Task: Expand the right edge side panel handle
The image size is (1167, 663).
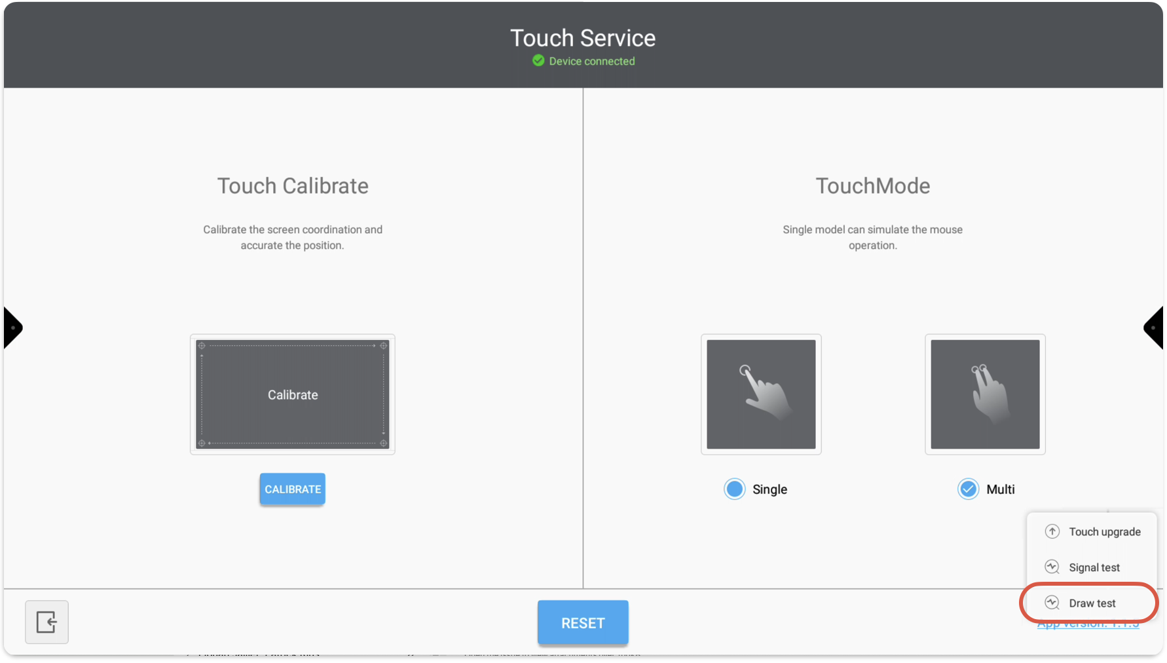Action: (x=1154, y=328)
